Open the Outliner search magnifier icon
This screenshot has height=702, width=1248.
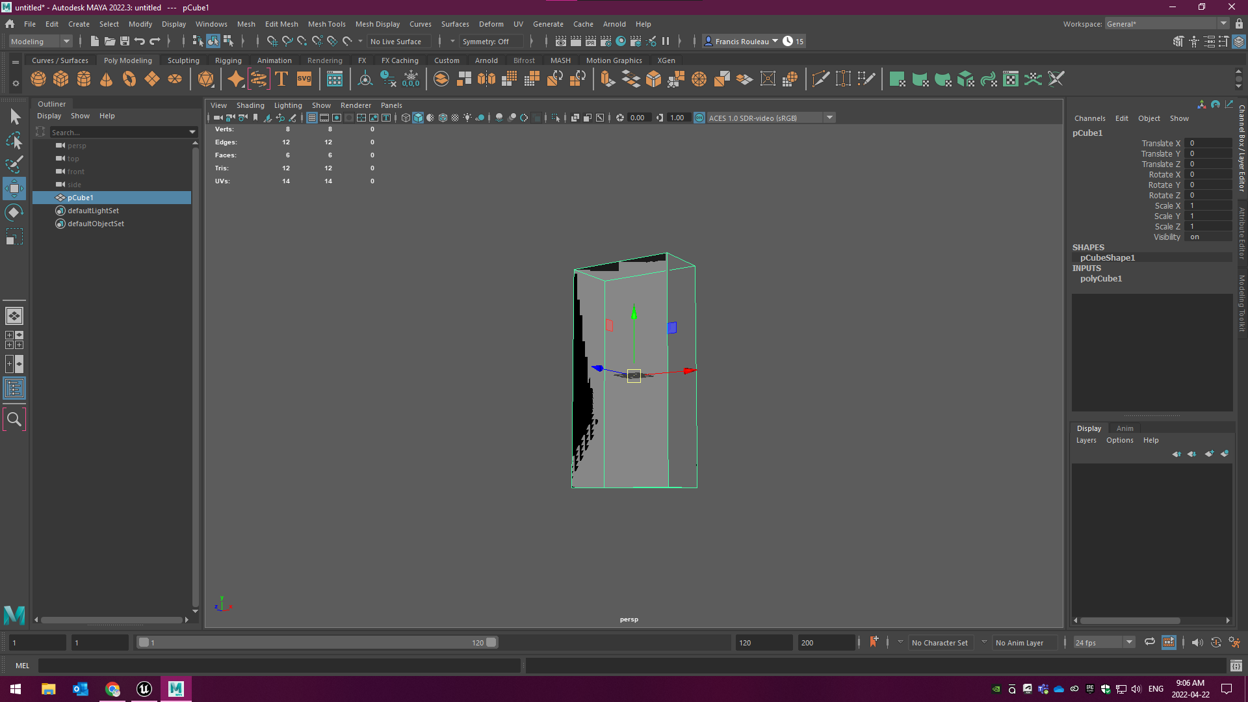pos(14,420)
